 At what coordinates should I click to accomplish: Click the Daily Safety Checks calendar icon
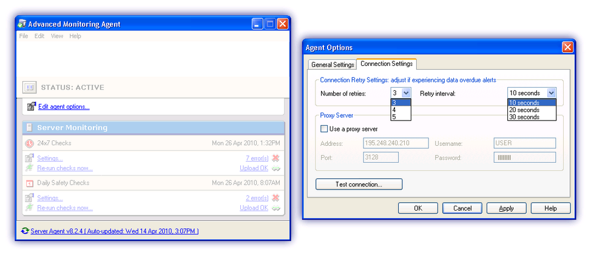click(x=29, y=183)
